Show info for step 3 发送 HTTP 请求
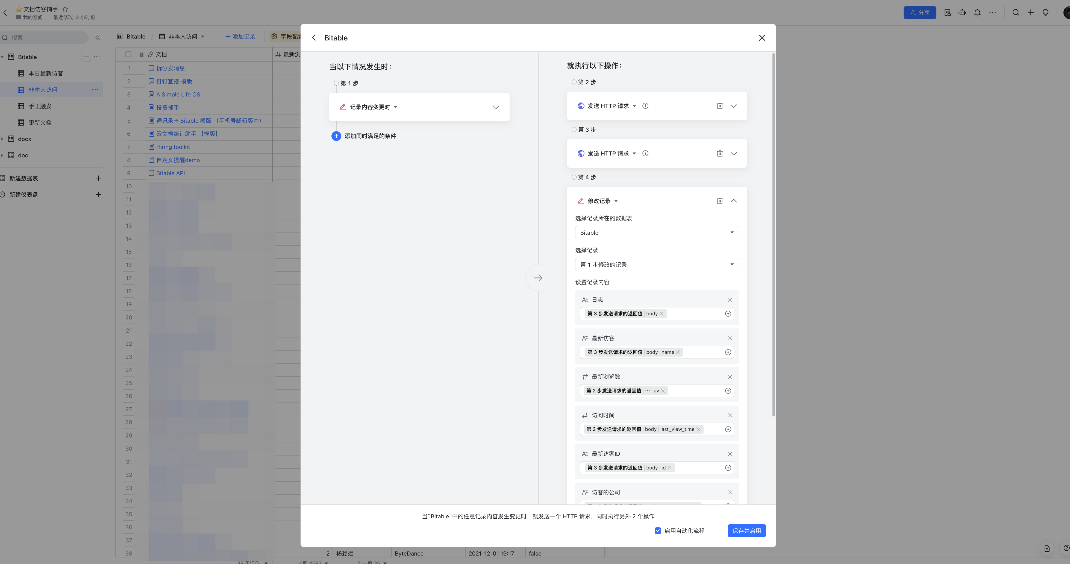 coord(645,154)
